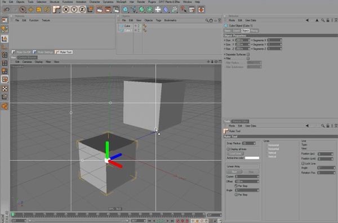Toggle Z axis lock
This screenshot has height=223, width=338.
(x=82, y=10)
